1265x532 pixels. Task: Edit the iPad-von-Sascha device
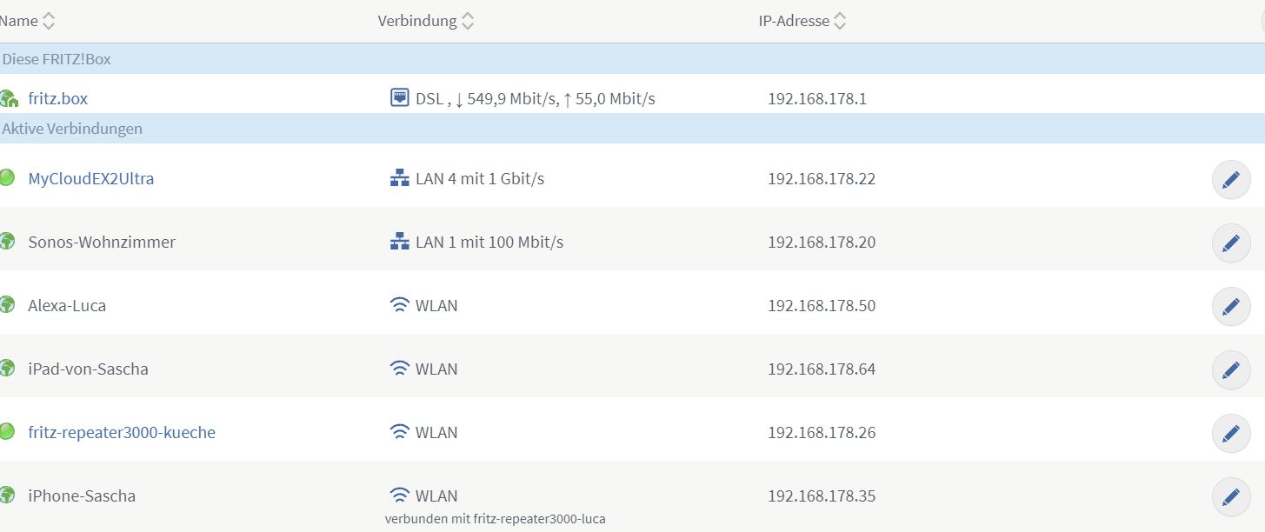pyautogui.click(x=1230, y=370)
